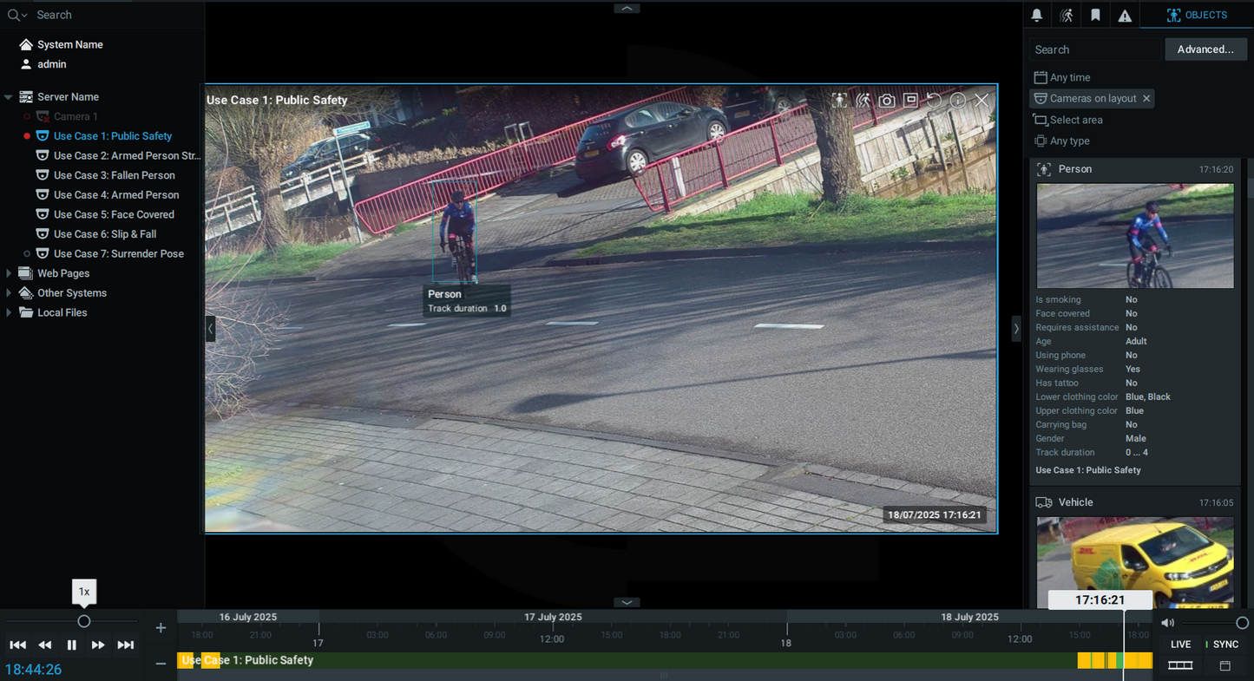Rotate the camera view using the rotate icon
The image size is (1254, 681).
point(934,101)
